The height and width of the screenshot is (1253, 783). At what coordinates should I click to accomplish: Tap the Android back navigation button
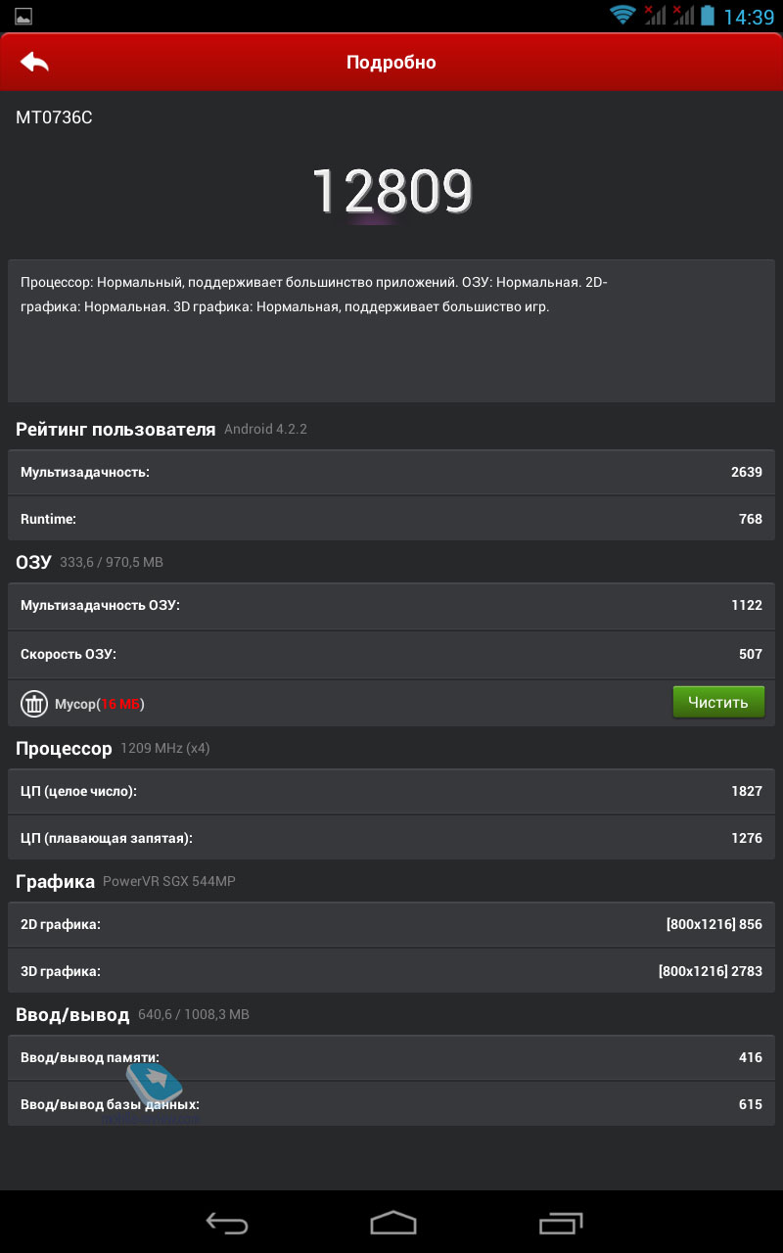(227, 1222)
